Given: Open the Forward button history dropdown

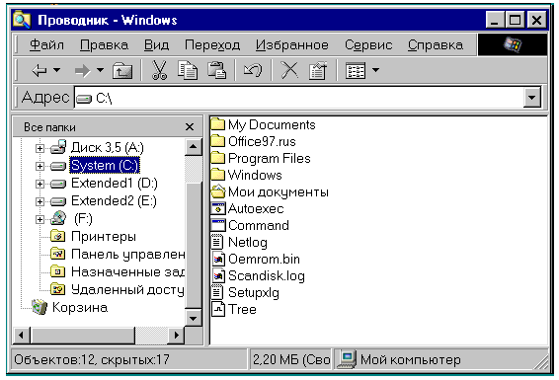Looking at the screenshot, I should click(101, 70).
